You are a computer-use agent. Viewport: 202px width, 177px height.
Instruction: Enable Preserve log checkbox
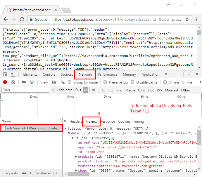coord(105,82)
